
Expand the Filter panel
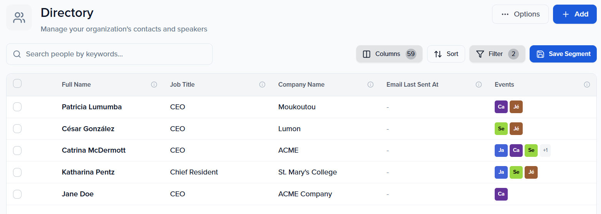click(497, 54)
